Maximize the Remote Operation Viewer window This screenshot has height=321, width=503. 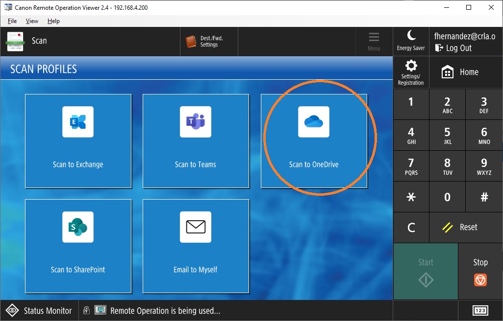[469, 7]
